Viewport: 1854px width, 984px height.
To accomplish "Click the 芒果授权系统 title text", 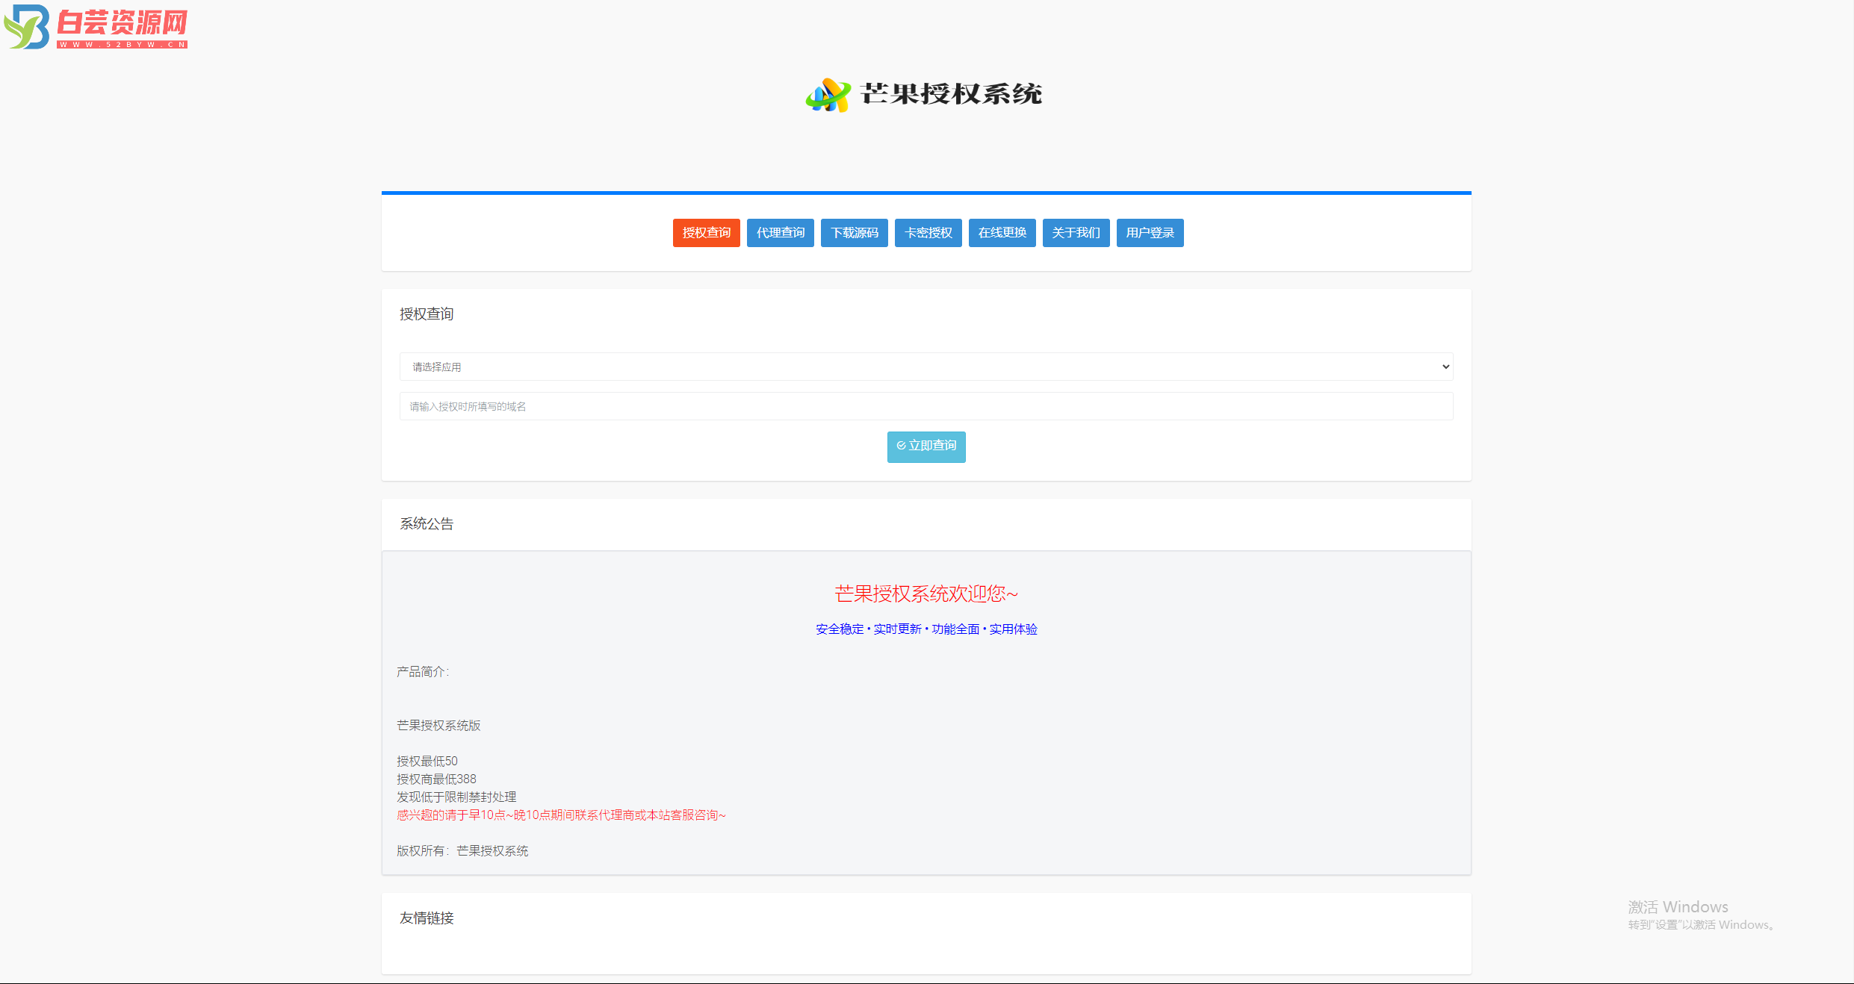I will coord(951,94).
